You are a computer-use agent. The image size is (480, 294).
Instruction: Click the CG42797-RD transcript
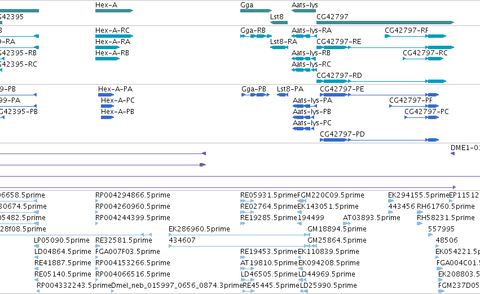[x=381, y=81]
